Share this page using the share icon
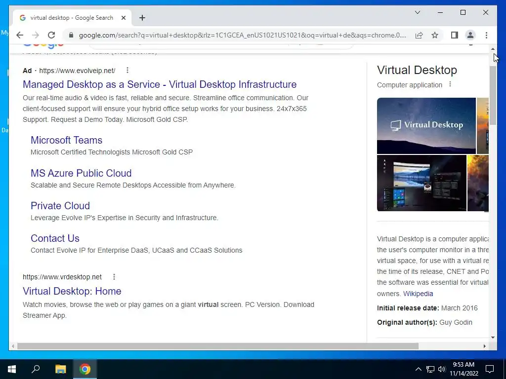 point(419,35)
